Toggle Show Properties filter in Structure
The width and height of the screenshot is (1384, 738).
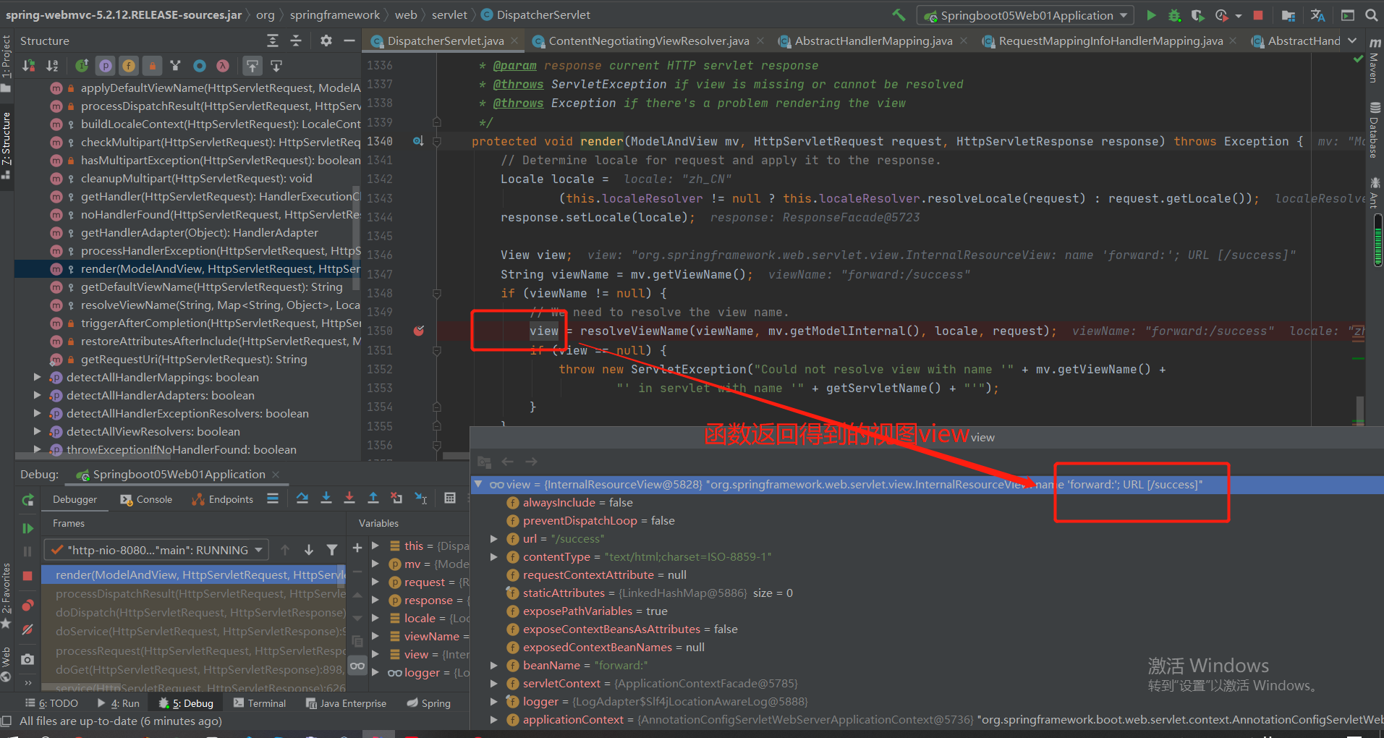click(x=106, y=66)
